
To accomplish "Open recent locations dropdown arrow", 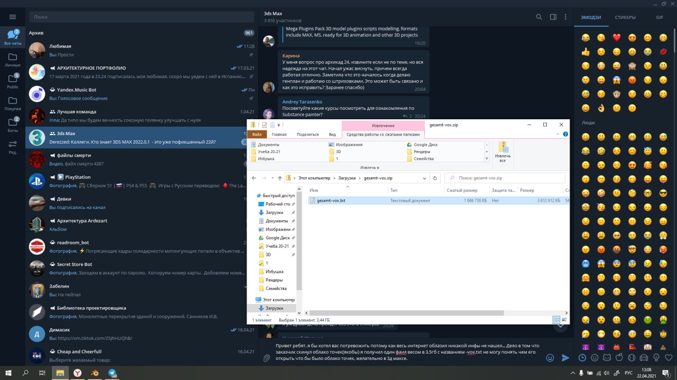I will pyautogui.click(x=273, y=178).
